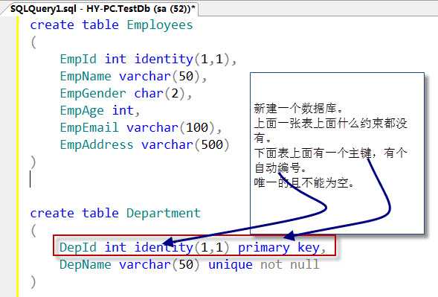Click the 'EmpGender' column name
Viewport: 438px width, 297px height.
(93, 93)
